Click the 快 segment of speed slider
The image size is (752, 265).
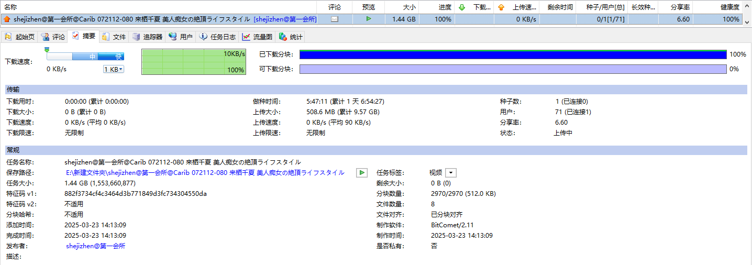click(x=112, y=57)
